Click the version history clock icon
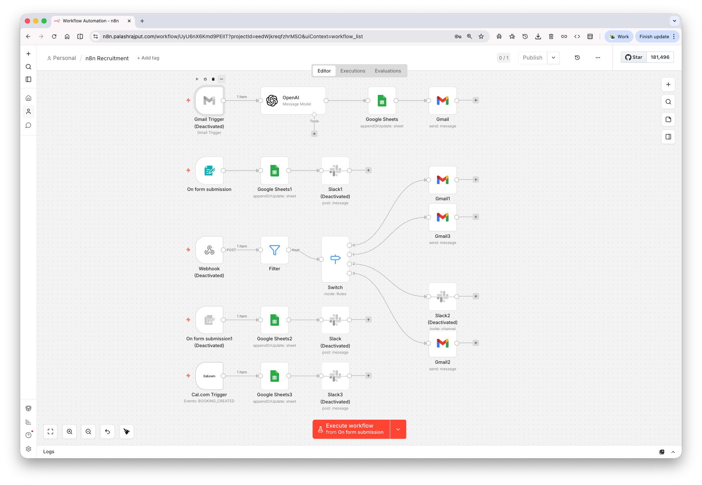Image resolution: width=702 pixels, height=485 pixels. pyautogui.click(x=577, y=58)
